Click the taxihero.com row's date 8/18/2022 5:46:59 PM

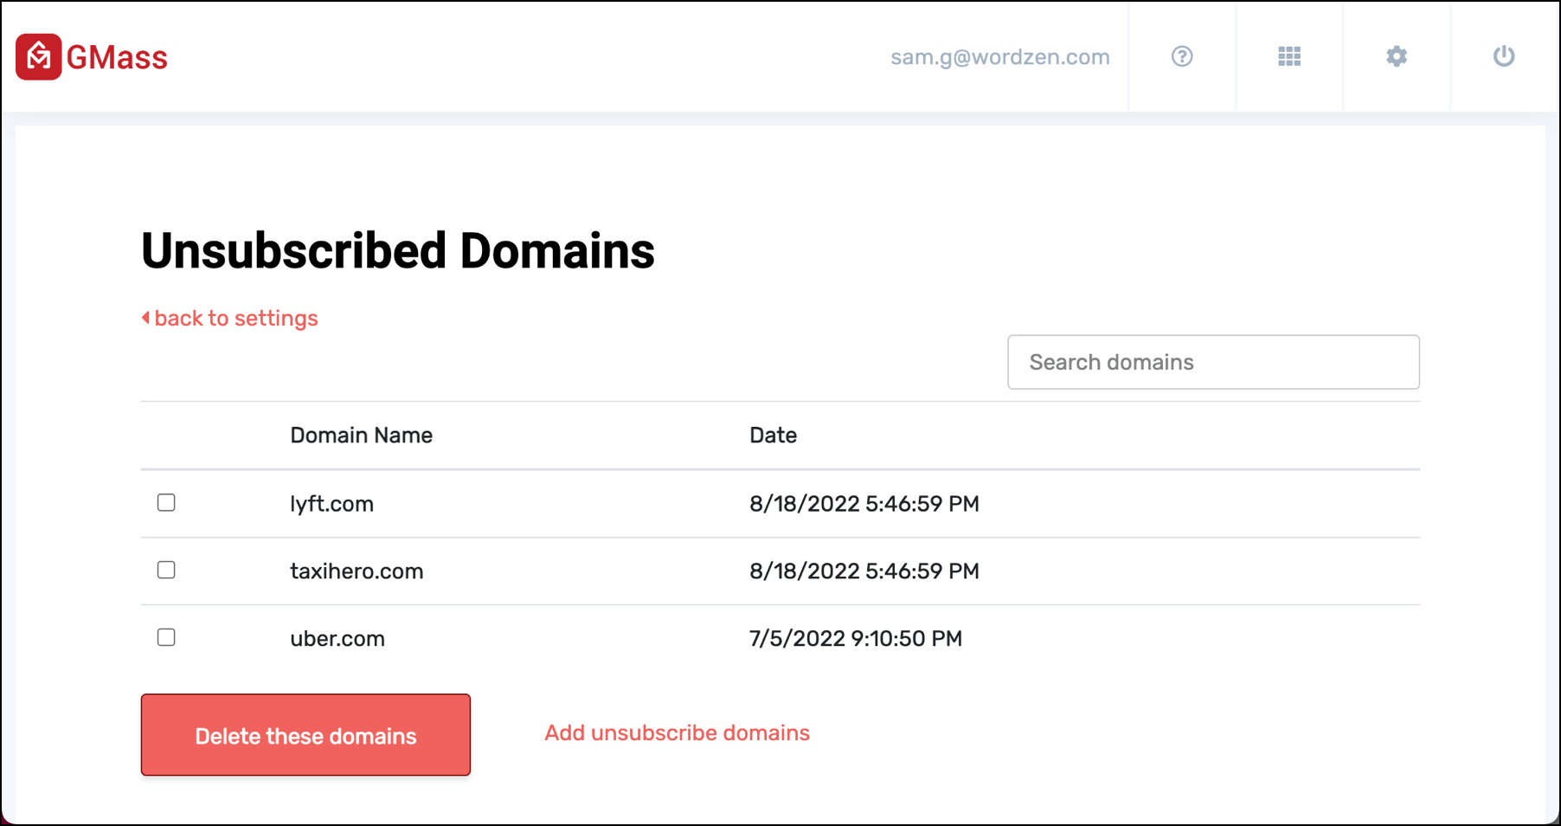point(864,571)
